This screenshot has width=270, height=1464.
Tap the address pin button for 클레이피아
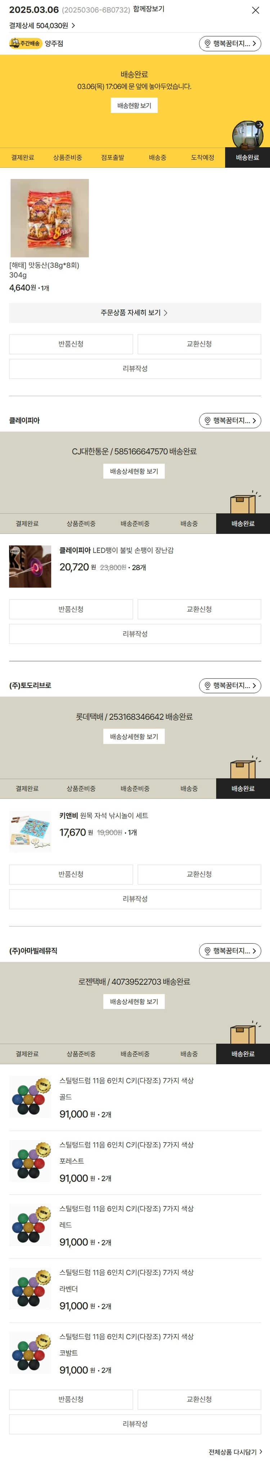[x=230, y=421]
